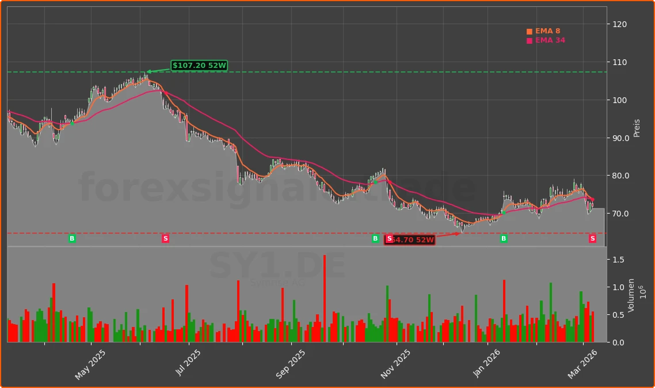655x388 pixels.
Task: Click the pink EMA 34 color swatch
Action: [x=529, y=41]
